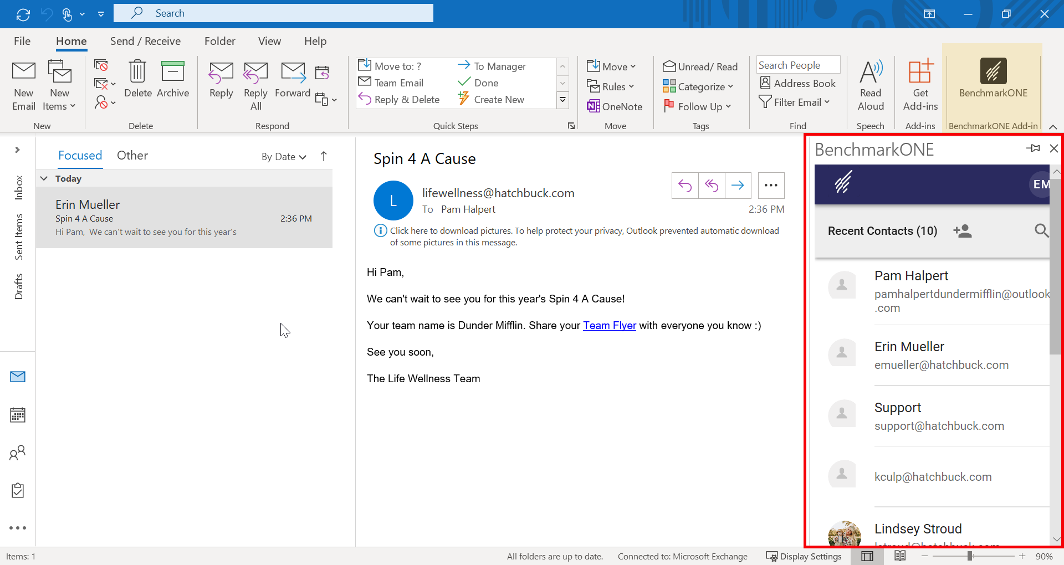Switch to the Other inbox tab
The image size is (1064, 565).
tap(132, 156)
